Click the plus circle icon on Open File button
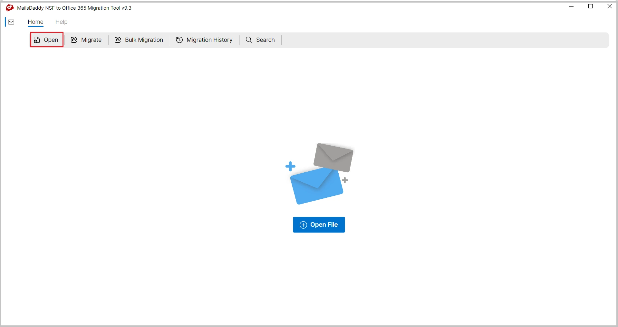 tap(303, 224)
